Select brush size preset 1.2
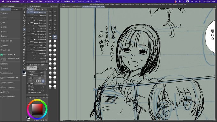Image resolution: width=217 pixels, height=122 pixels. point(50,37)
